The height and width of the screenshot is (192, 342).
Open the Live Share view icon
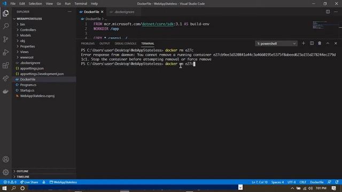tap(6, 78)
